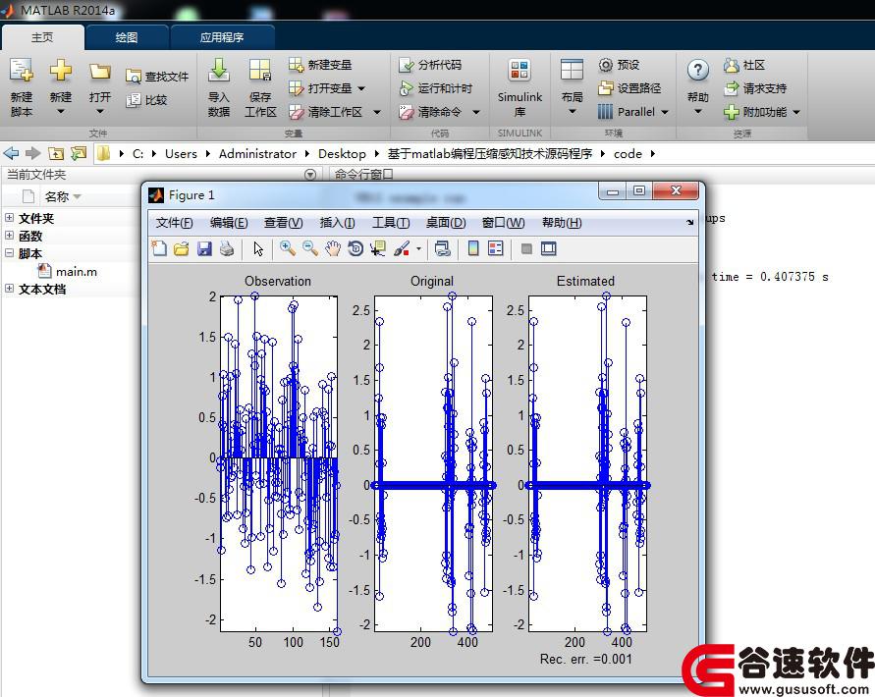Select main.m in the file list
The width and height of the screenshot is (875, 697).
coord(67,272)
